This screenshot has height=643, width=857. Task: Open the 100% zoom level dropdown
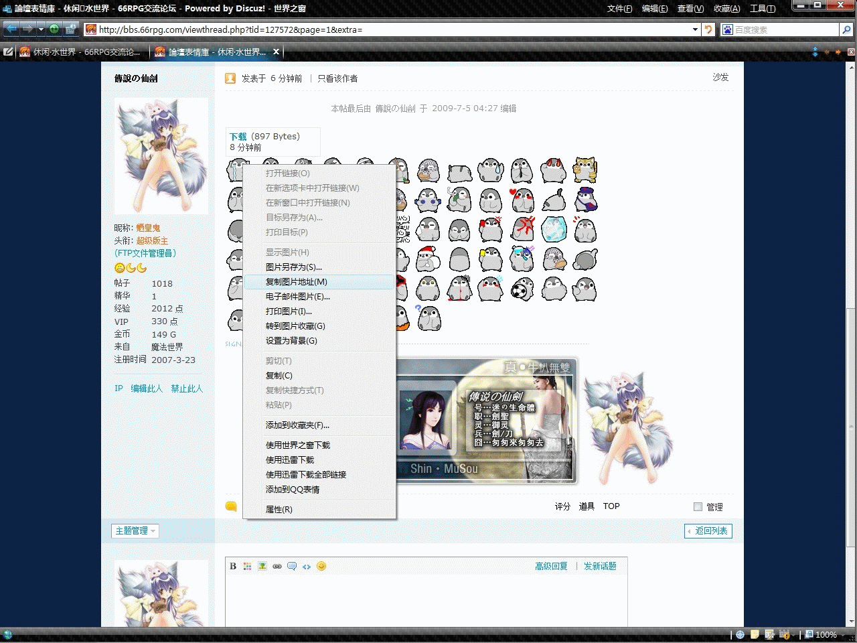[842, 634]
